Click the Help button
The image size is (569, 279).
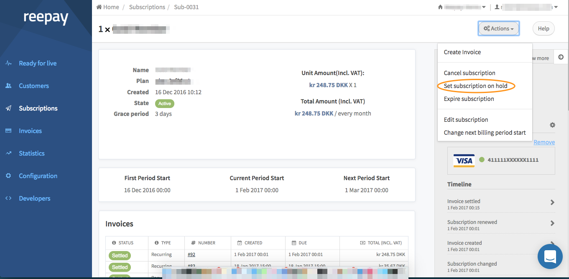click(x=543, y=28)
